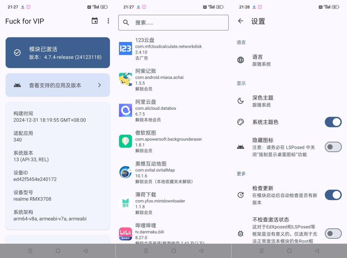Tap the 设置 page title
This screenshot has width=347, height=258.
coord(258,21)
